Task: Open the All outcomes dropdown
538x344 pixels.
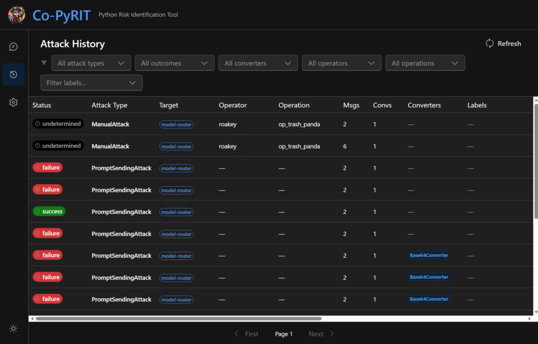Action: click(174, 63)
